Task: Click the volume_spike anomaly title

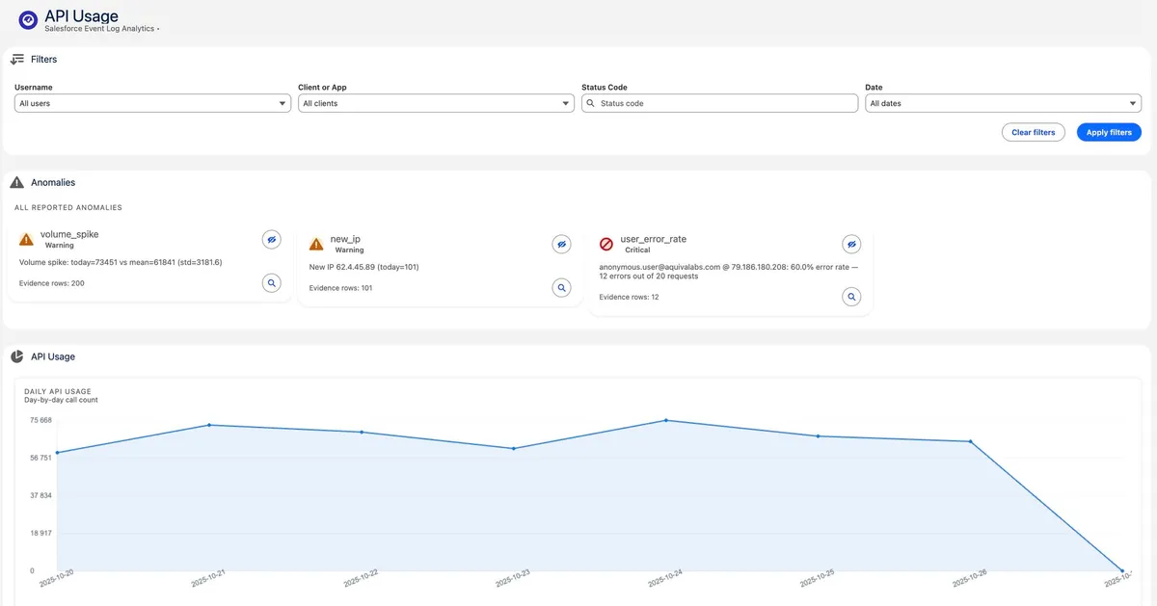Action: coord(69,234)
